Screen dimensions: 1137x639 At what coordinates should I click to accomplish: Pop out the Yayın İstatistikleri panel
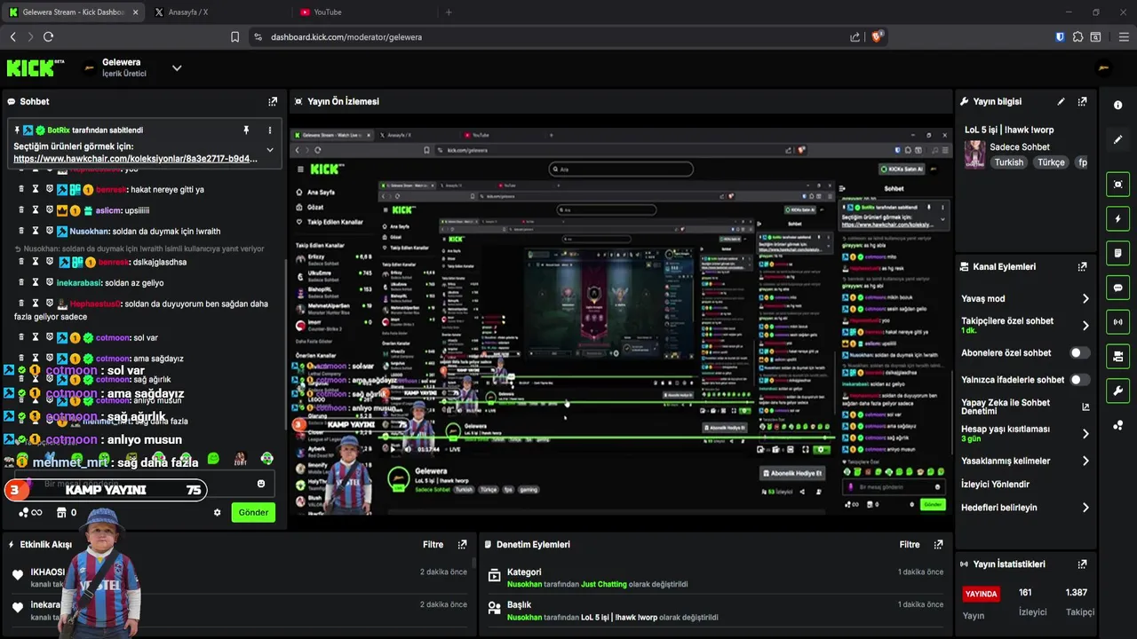pos(1082,564)
